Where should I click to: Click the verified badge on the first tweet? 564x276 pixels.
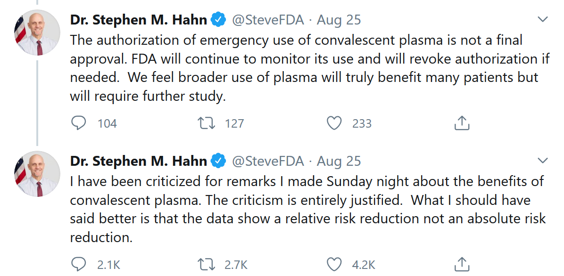pos(218,20)
